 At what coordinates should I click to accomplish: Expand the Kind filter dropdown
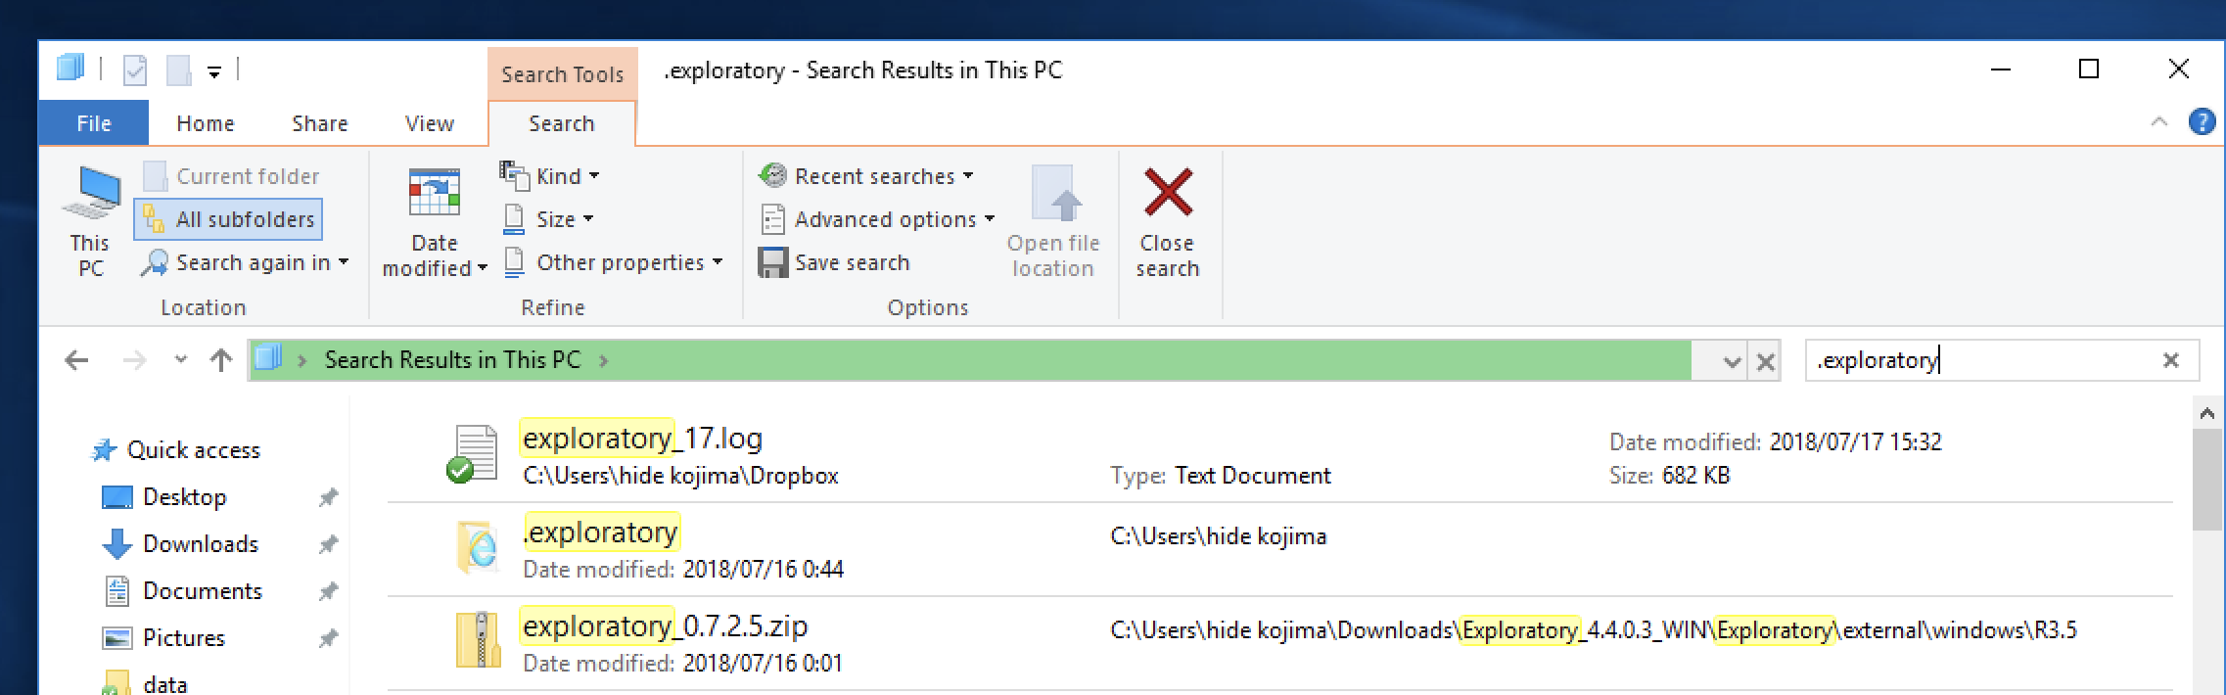point(550,176)
